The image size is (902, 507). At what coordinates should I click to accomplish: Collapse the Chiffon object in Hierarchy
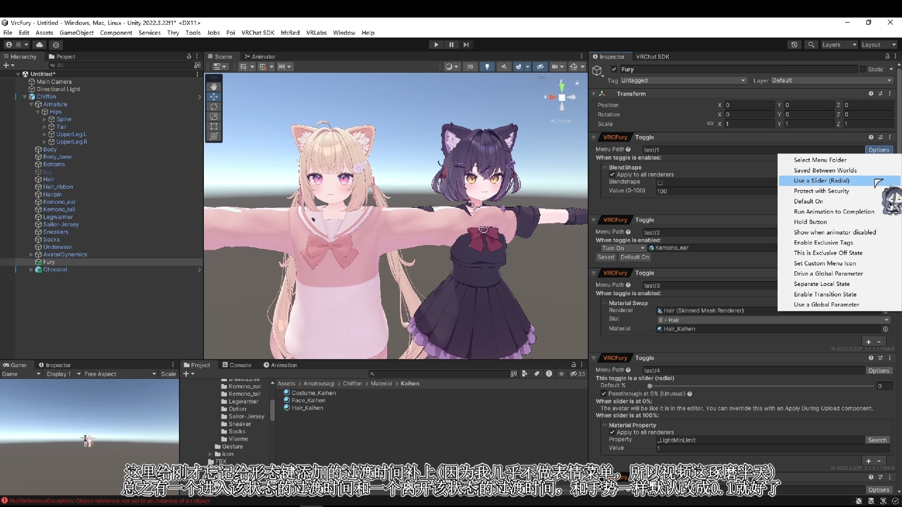(24, 97)
